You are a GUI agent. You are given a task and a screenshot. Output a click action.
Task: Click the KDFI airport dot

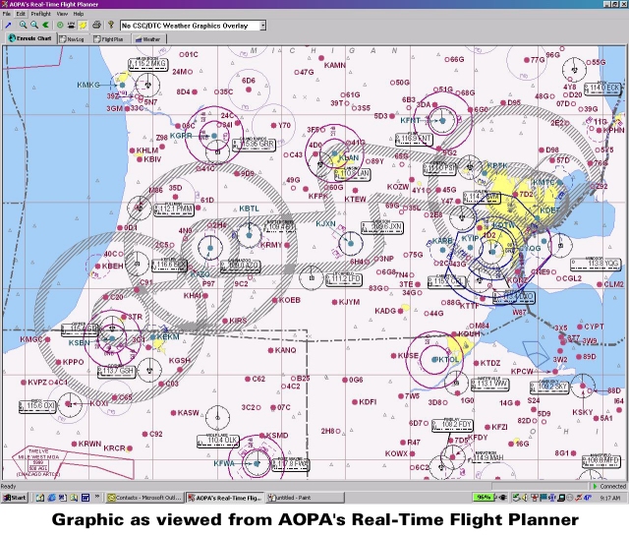pyautogui.click(x=355, y=401)
